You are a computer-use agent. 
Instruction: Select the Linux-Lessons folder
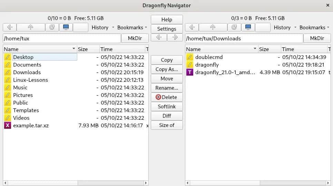coord(30,80)
